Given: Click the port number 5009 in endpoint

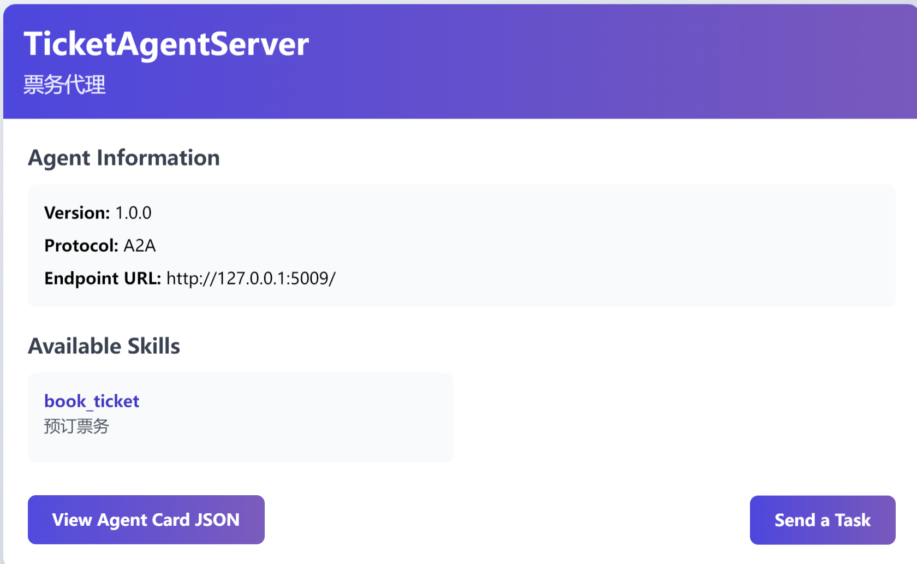Looking at the screenshot, I should pos(309,278).
